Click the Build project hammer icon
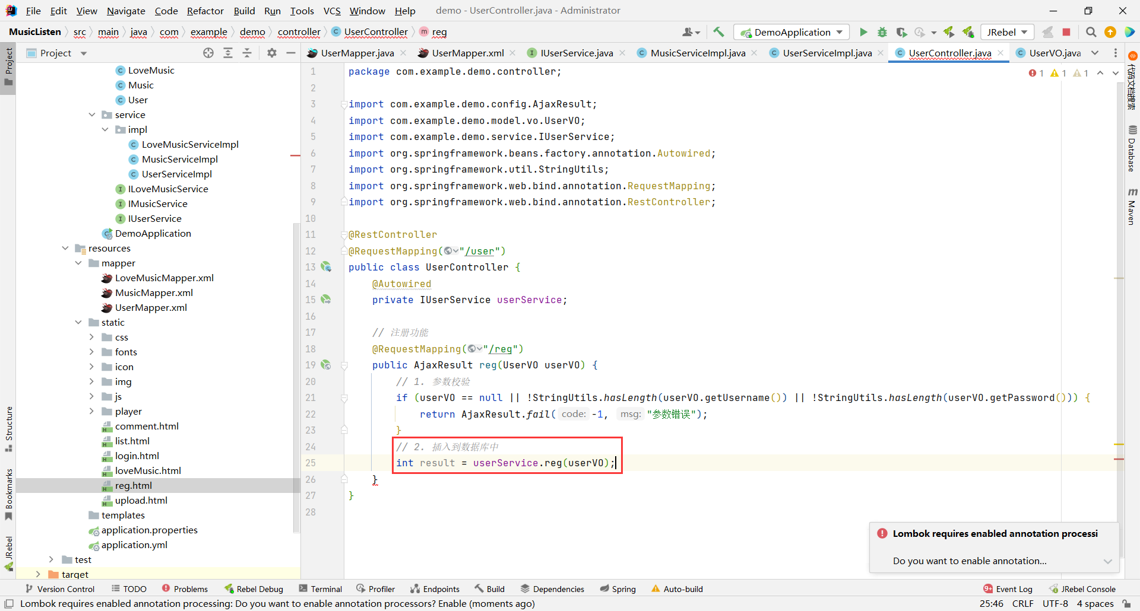 tap(718, 32)
